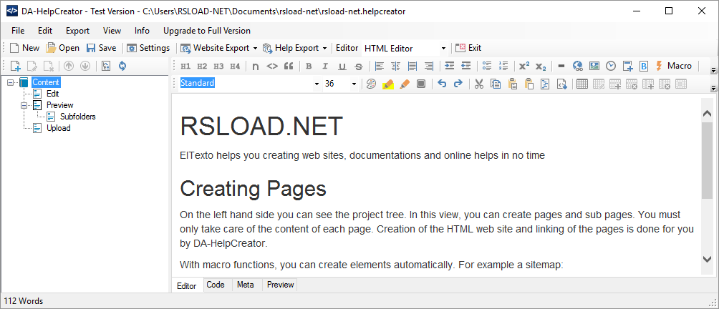Insert a bulleted list

pos(487,67)
